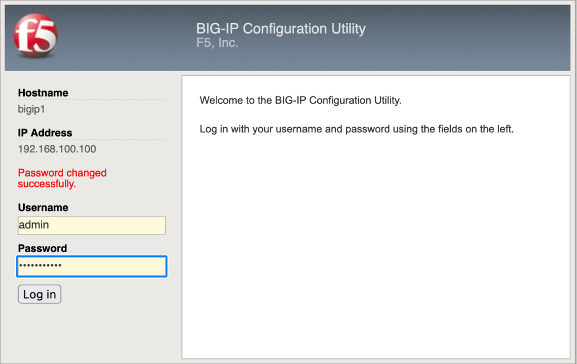Focus the Username input field
This screenshot has width=577, height=364.
[92, 225]
